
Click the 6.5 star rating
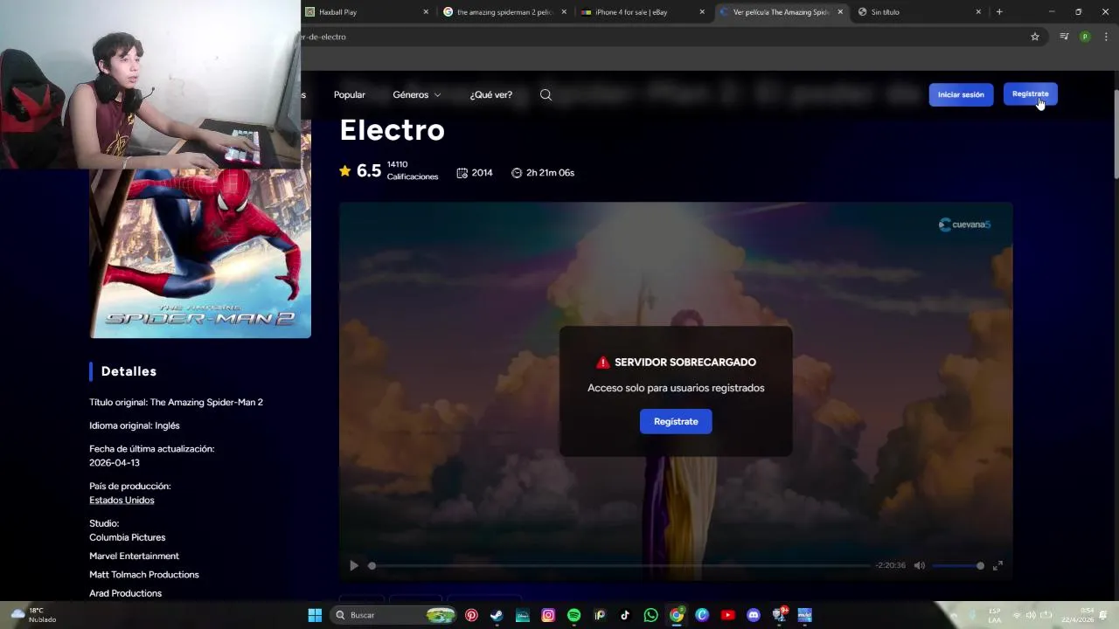(360, 171)
